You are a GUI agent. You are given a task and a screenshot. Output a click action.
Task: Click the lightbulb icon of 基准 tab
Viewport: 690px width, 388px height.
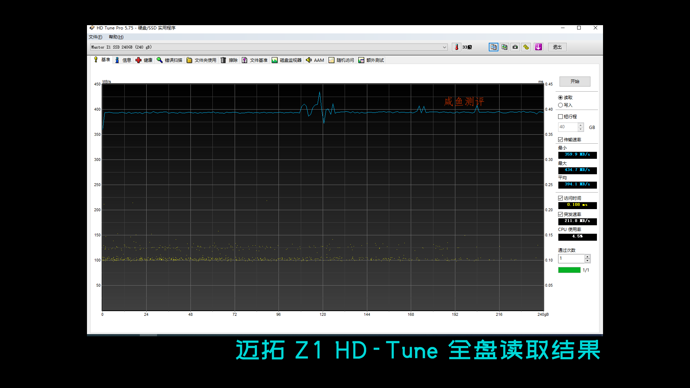pyautogui.click(x=96, y=60)
